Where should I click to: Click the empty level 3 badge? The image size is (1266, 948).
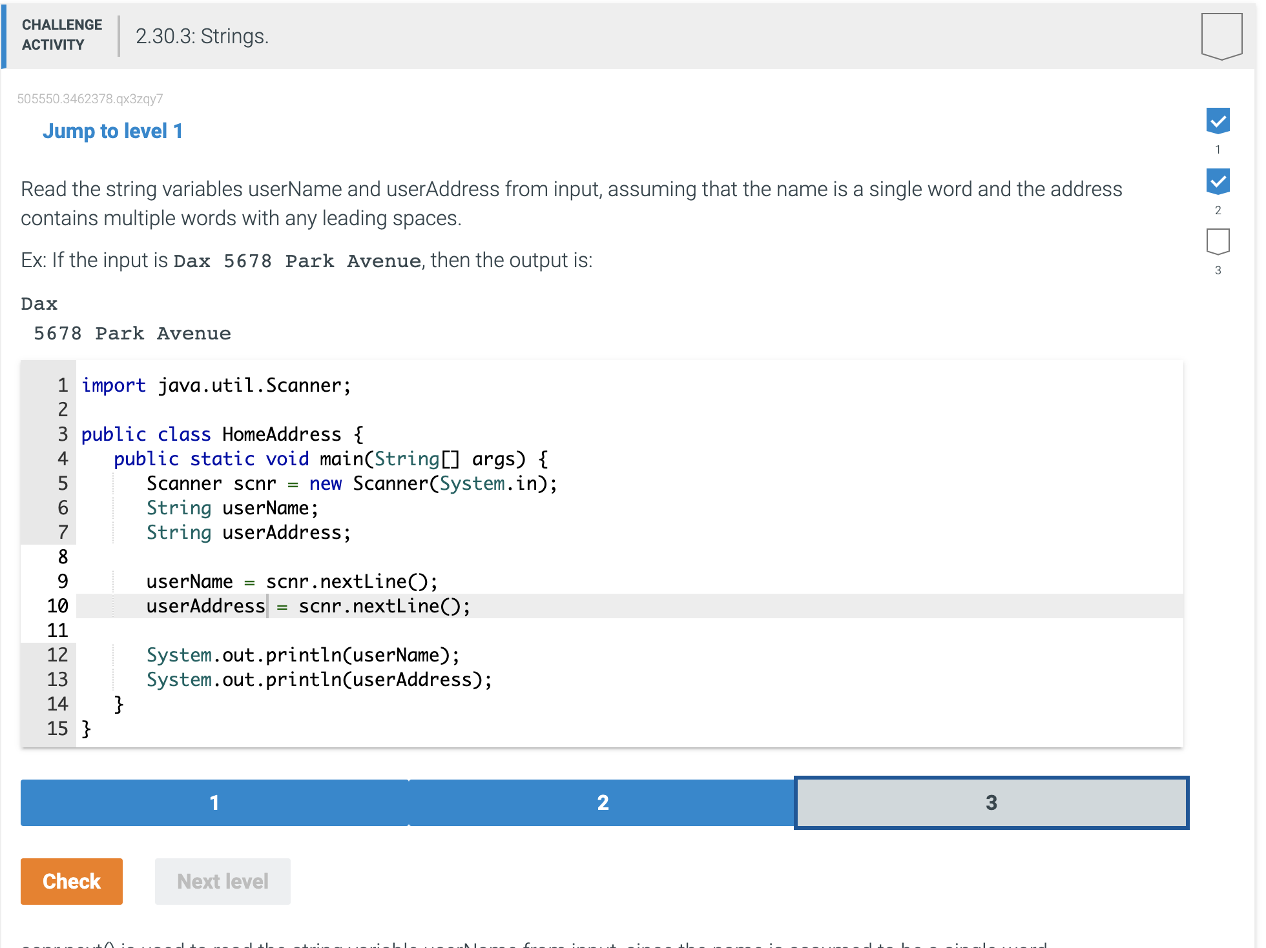click(1218, 241)
